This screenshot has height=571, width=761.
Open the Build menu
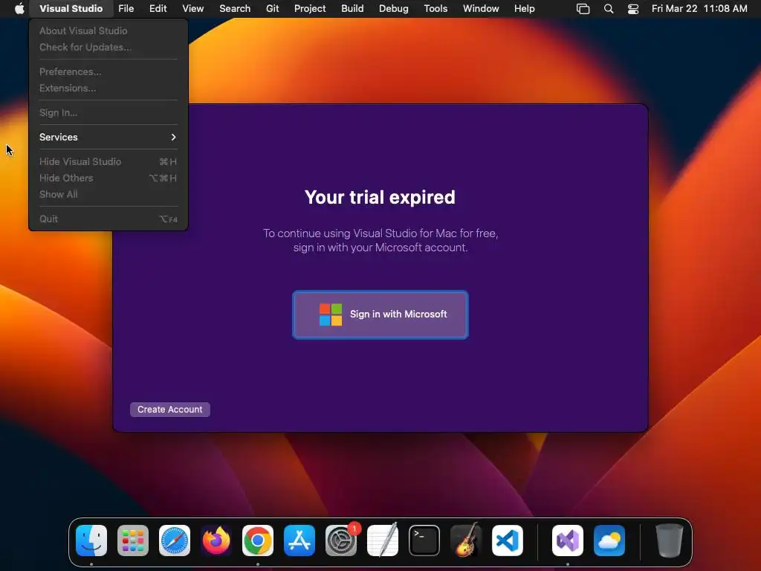pos(352,8)
